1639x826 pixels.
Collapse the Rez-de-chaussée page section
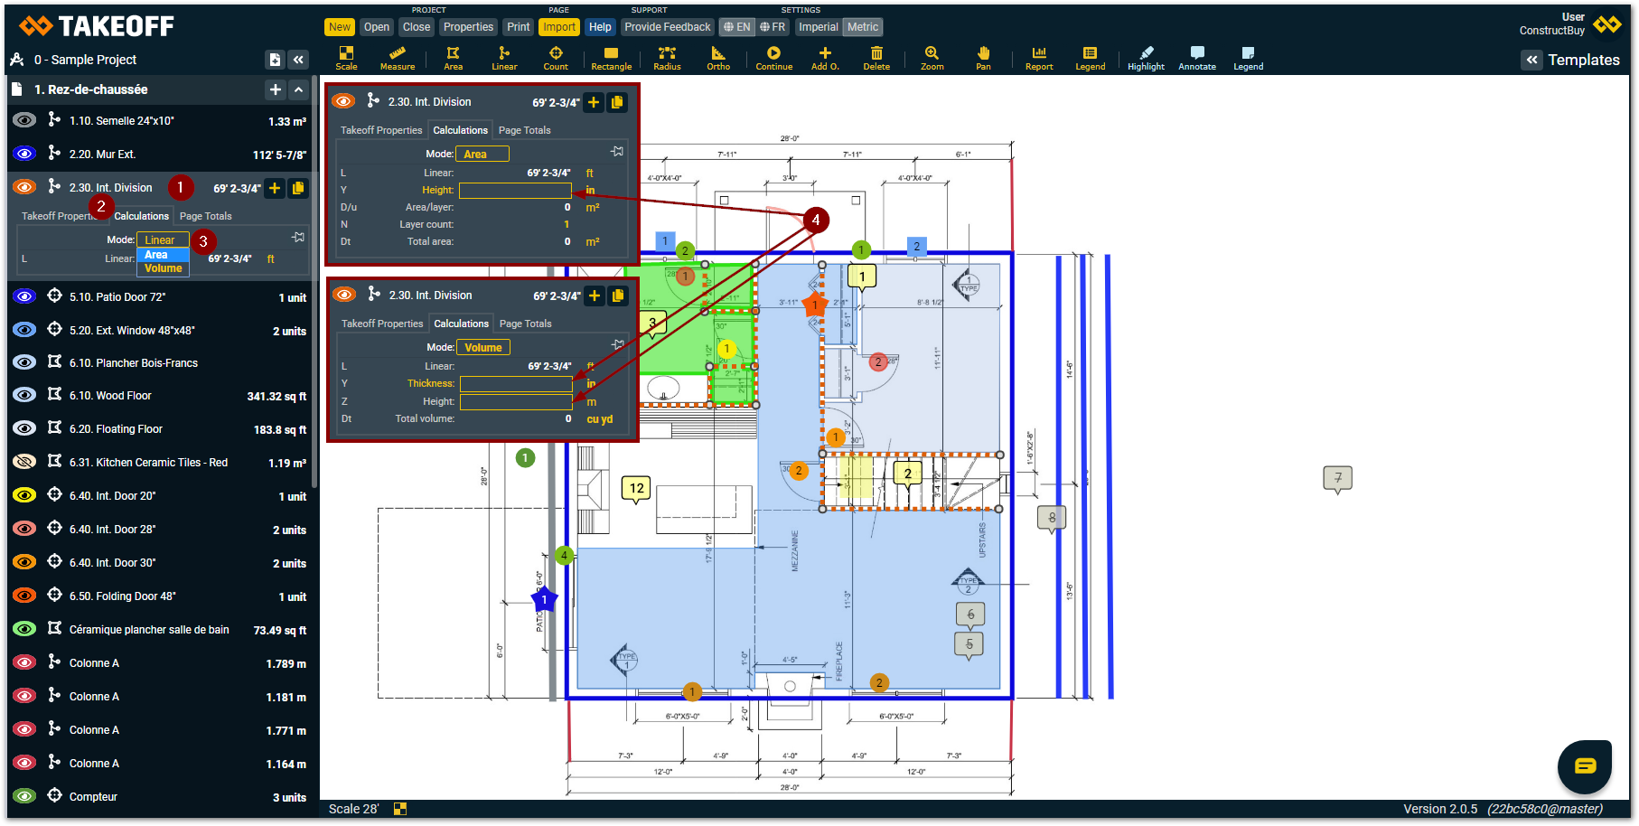coord(298,89)
